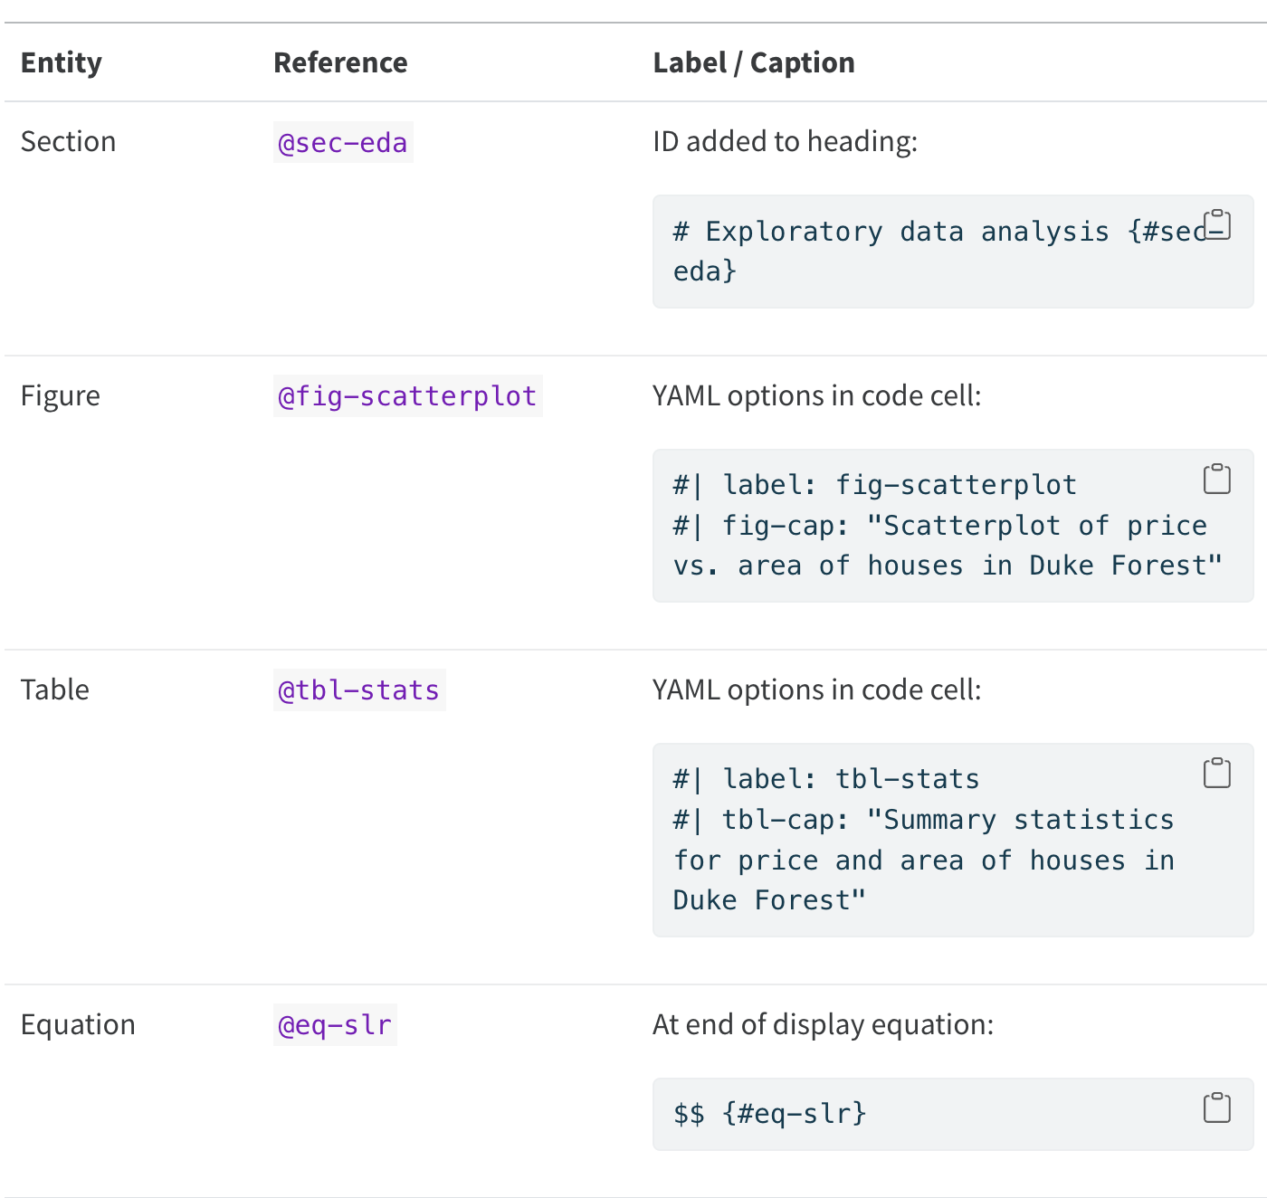Click the "label: fig-scatterplot" code line
Viewport: 1267px width, 1198px height.
(875, 485)
